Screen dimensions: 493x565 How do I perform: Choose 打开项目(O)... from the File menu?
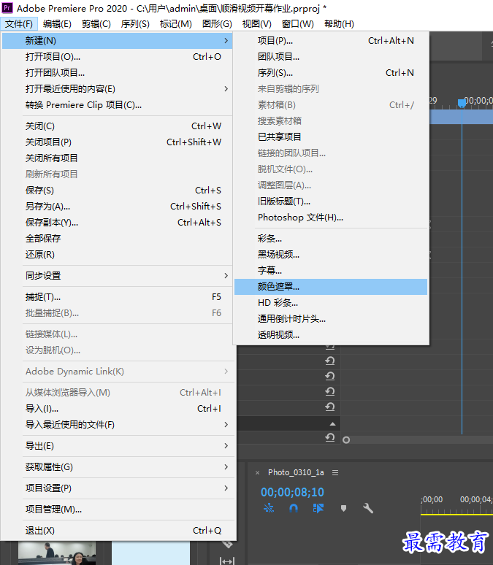117,56
